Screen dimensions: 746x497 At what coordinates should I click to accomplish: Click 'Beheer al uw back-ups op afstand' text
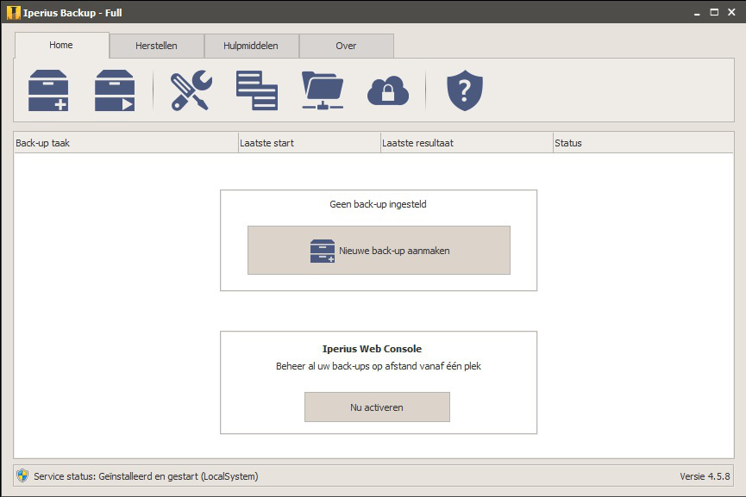click(379, 366)
